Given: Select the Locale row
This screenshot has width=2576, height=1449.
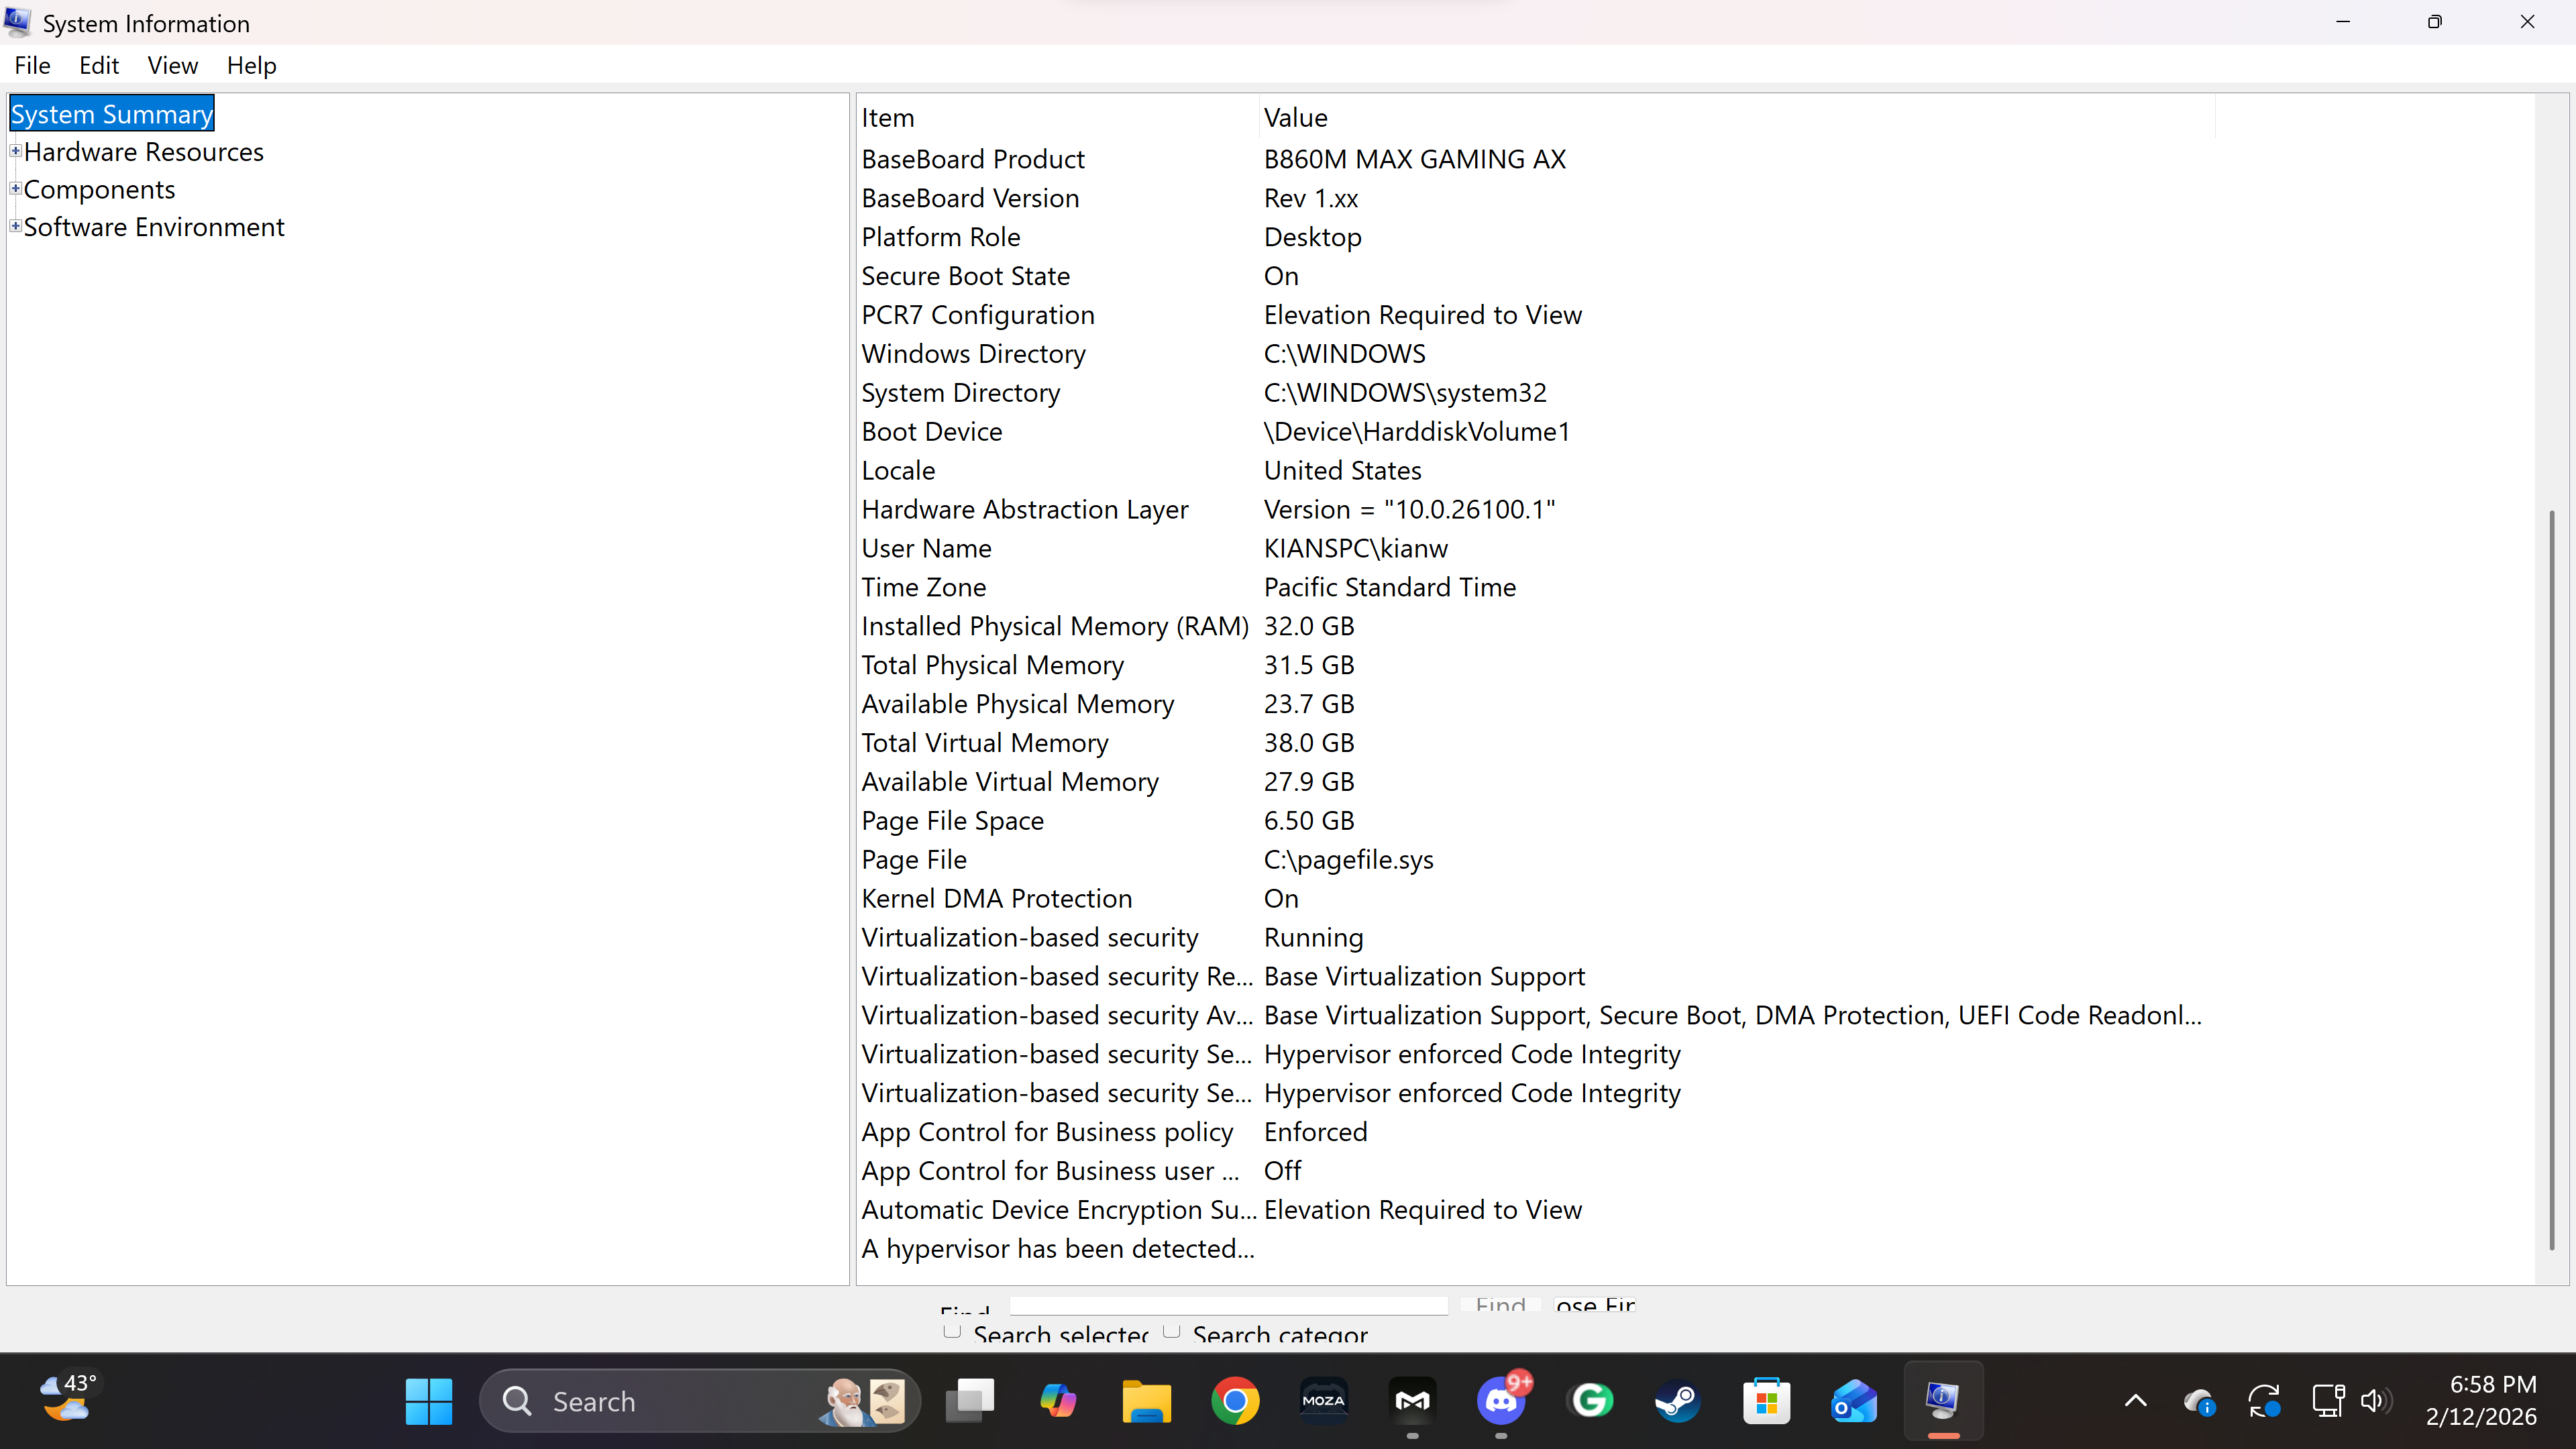Looking at the screenshot, I should click(1536, 470).
